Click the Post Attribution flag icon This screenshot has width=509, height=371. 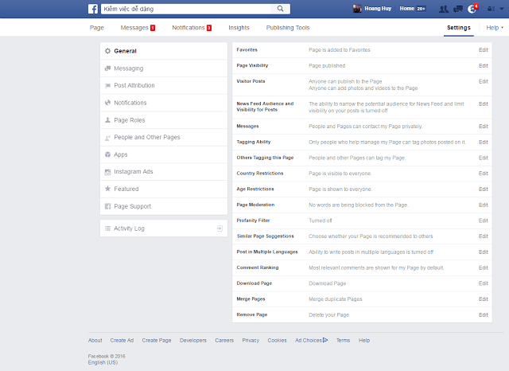(x=108, y=86)
